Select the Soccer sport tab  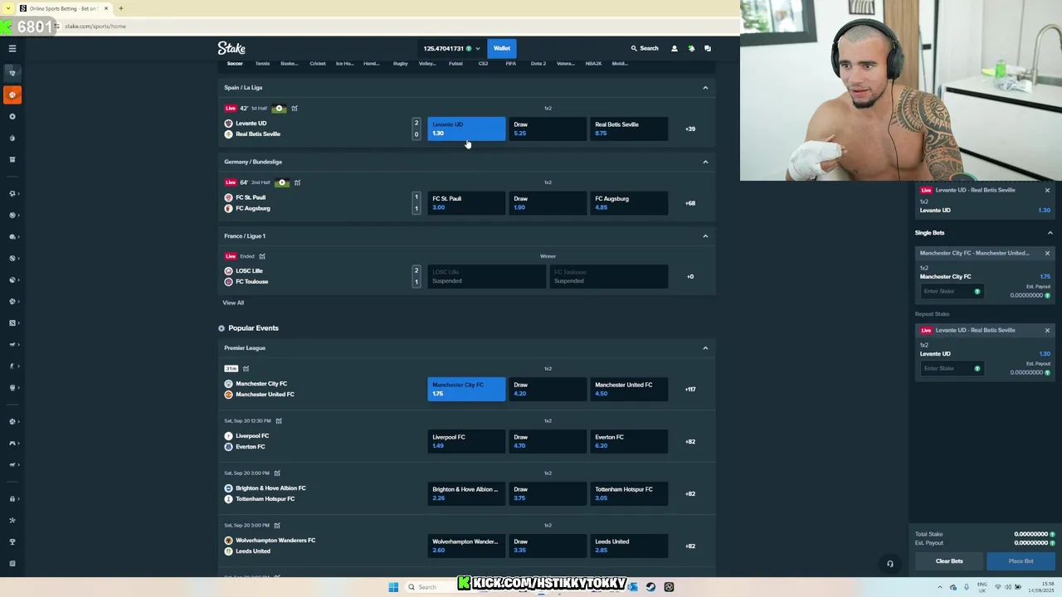[235, 64]
